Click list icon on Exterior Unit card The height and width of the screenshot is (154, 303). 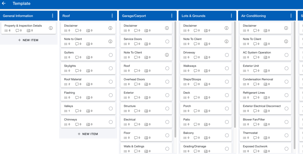pyautogui.click(x=245, y=71)
